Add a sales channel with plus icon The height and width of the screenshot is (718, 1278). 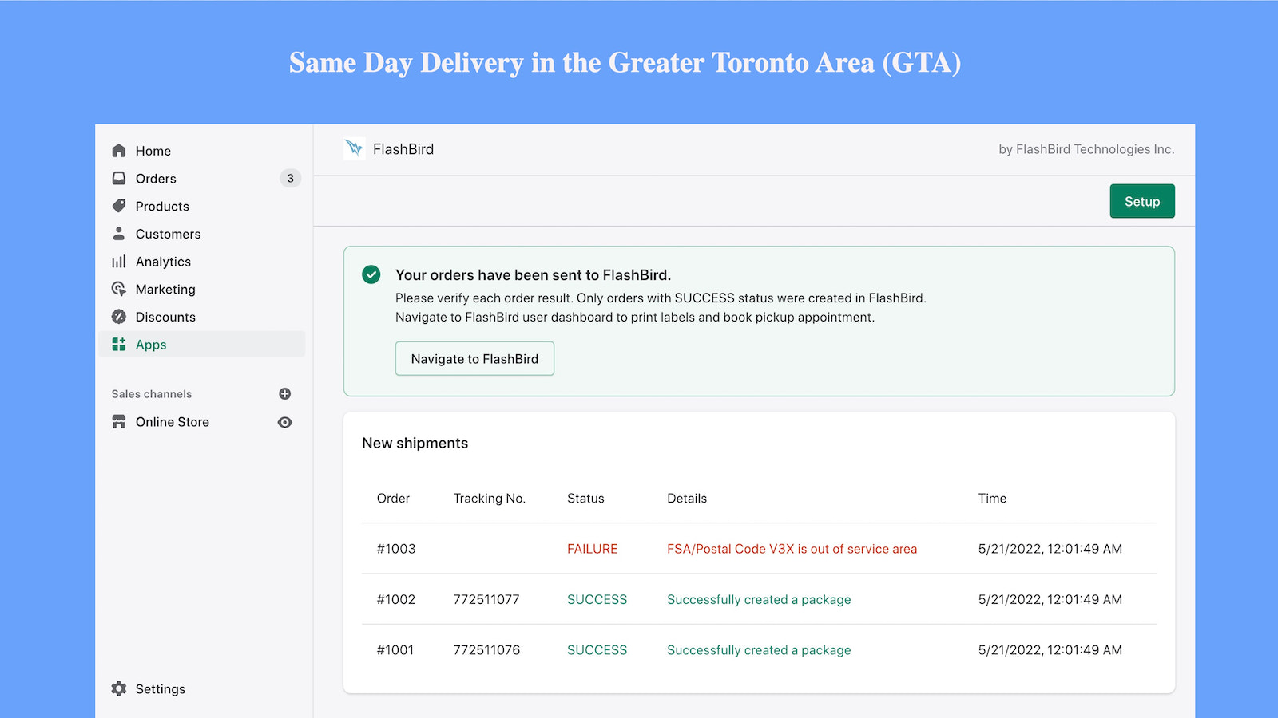point(284,393)
